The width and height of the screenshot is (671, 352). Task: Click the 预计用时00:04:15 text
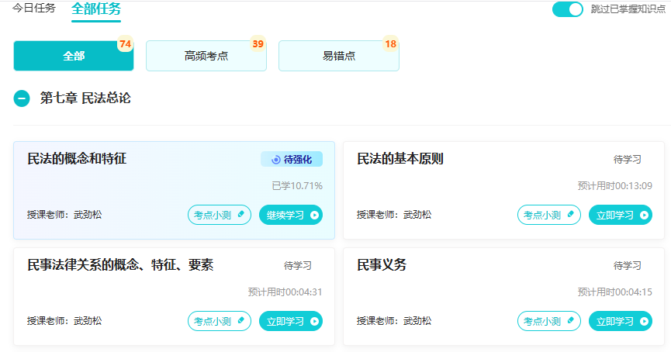[615, 292]
